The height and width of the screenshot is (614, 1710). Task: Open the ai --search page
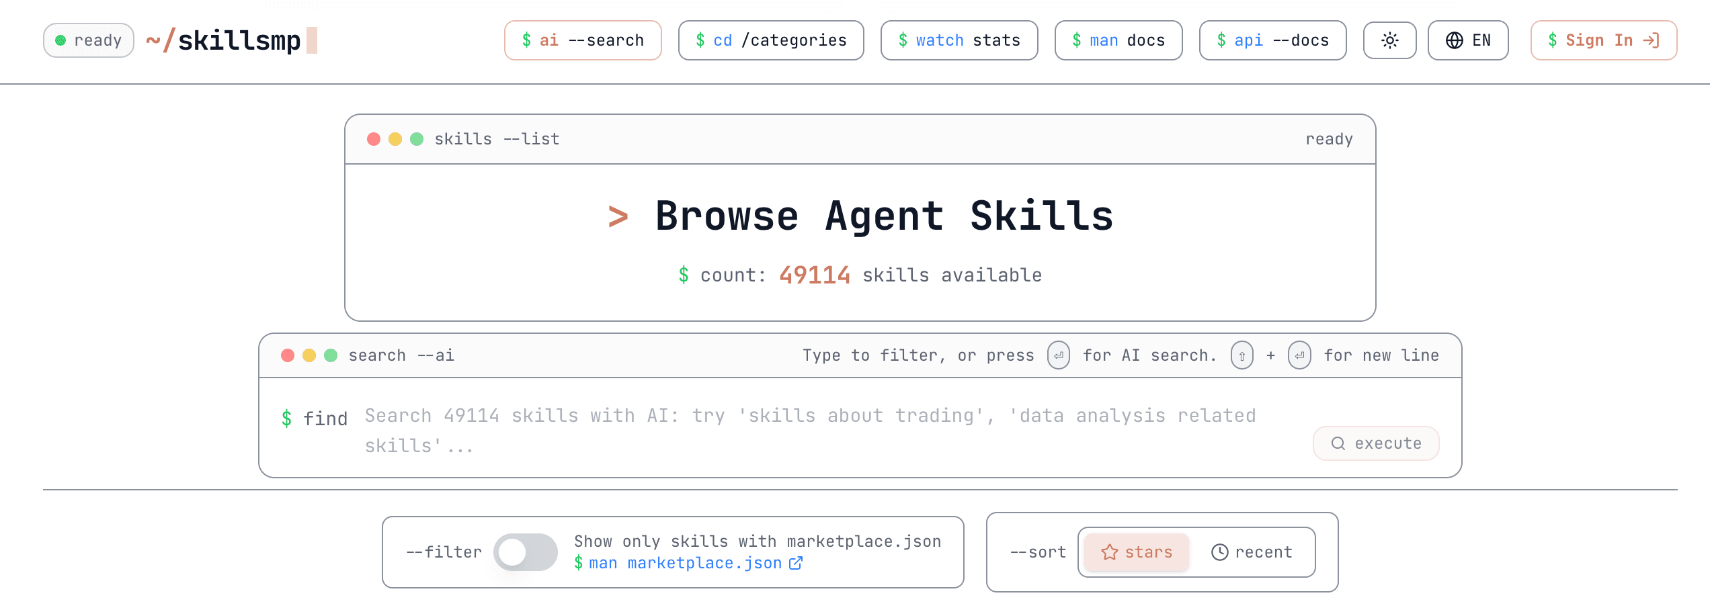pos(583,40)
